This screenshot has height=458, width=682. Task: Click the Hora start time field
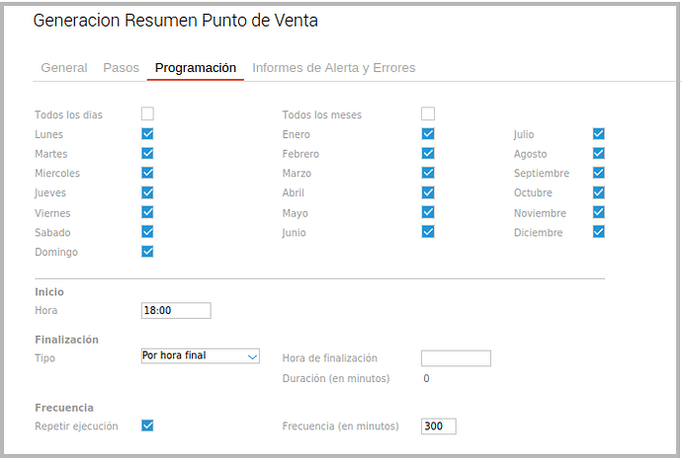176,310
